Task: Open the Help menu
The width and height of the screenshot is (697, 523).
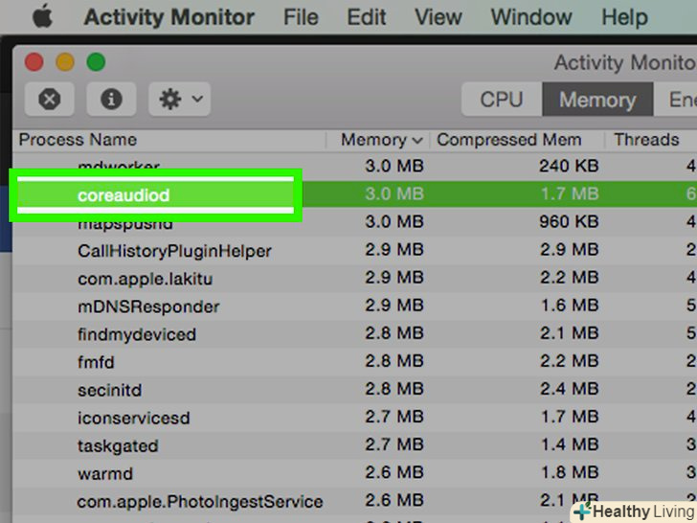Action: [623, 16]
